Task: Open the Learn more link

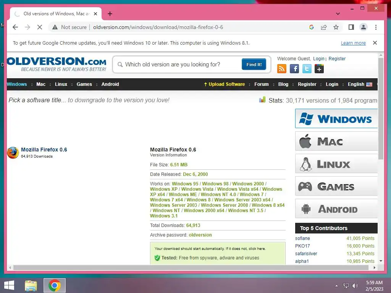Action: (x=353, y=43)
